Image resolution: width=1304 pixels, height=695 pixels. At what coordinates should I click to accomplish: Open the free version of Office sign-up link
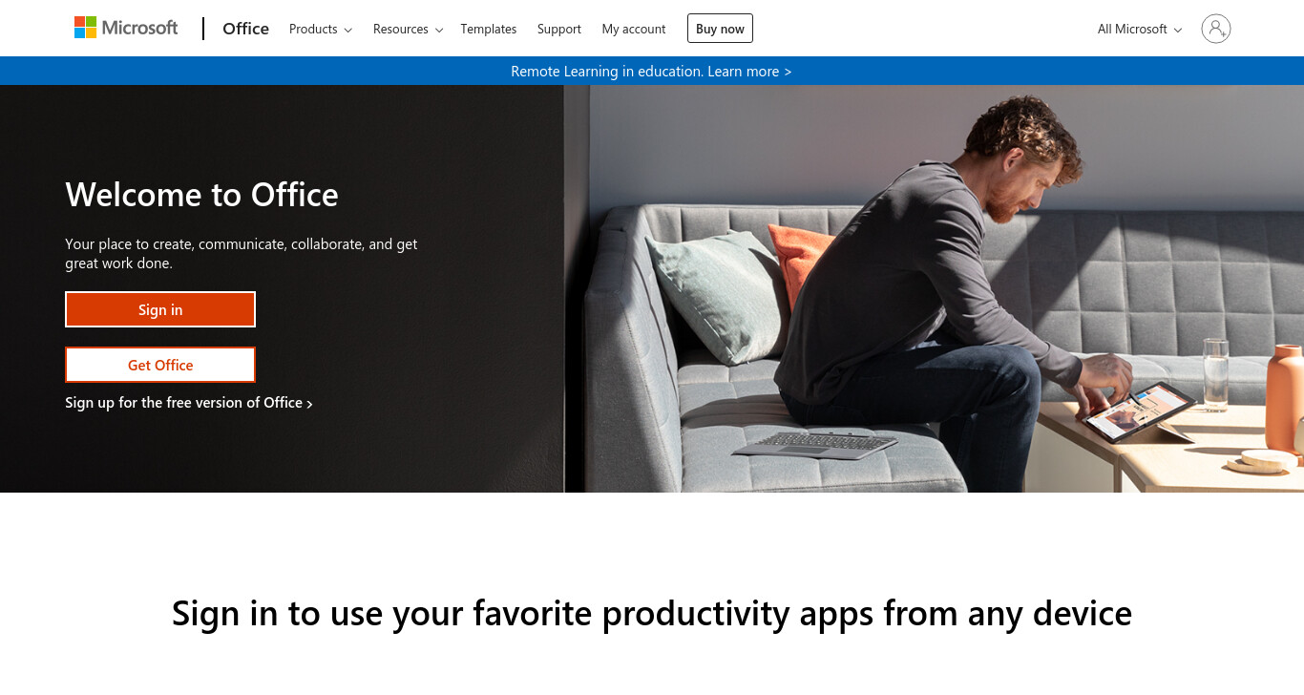[x=189, y=403]
